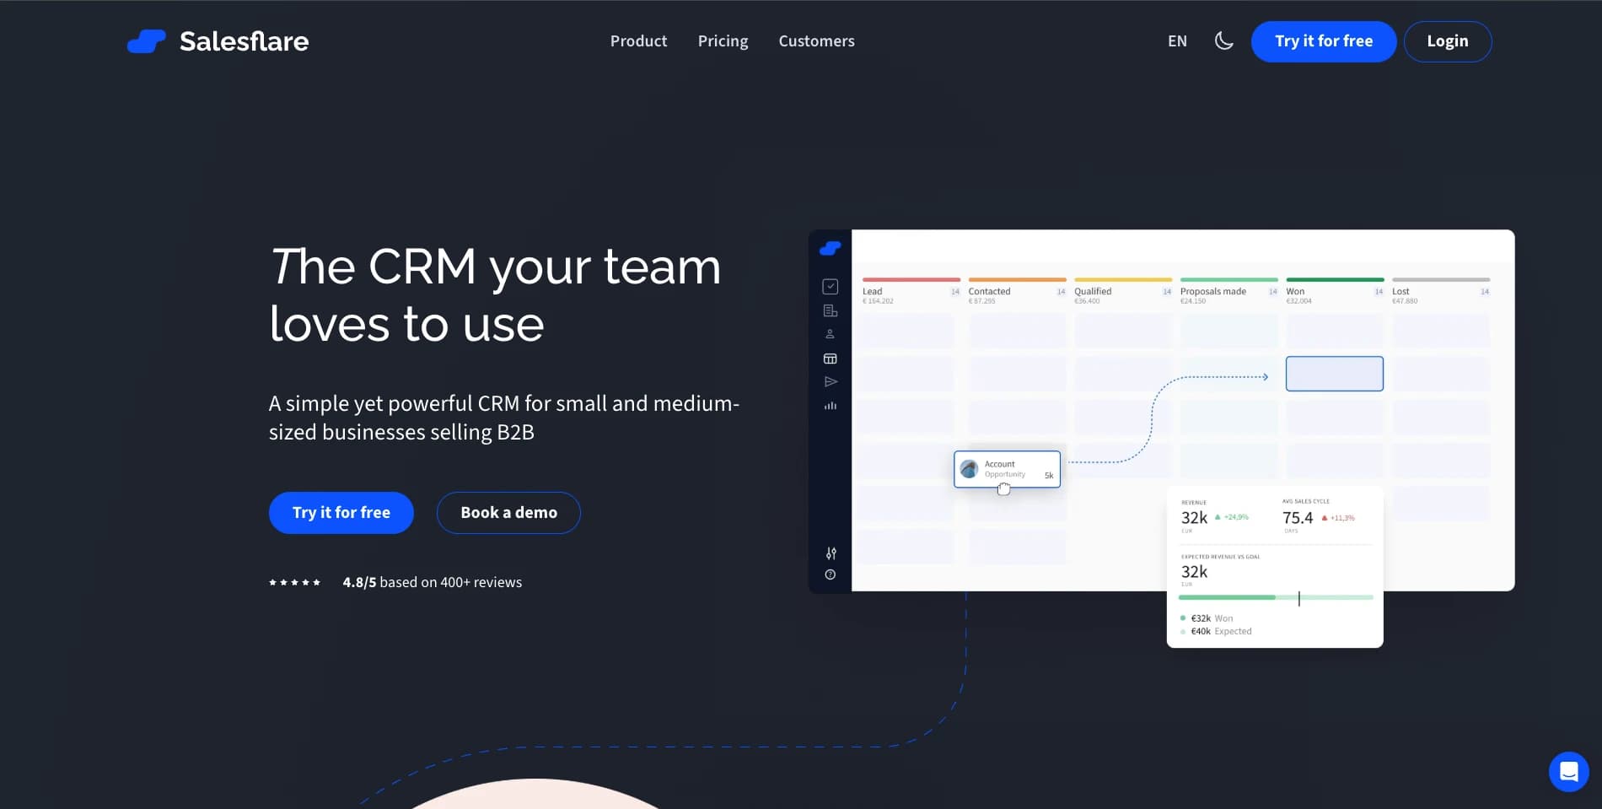1602x809 pixels.
Task: Open the opportunities pipeline icon
Action: click(x=830, y=358)
